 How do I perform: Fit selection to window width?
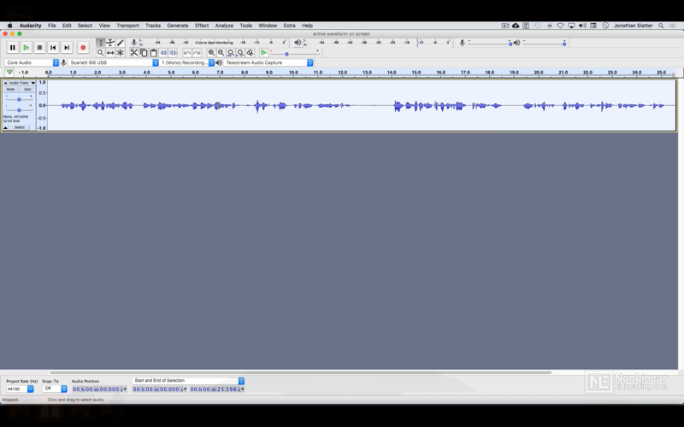231,53
